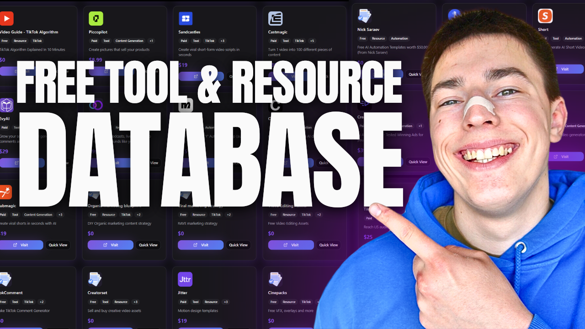Select the Automation tag on Nick Saraev

[x=399, y=38]
